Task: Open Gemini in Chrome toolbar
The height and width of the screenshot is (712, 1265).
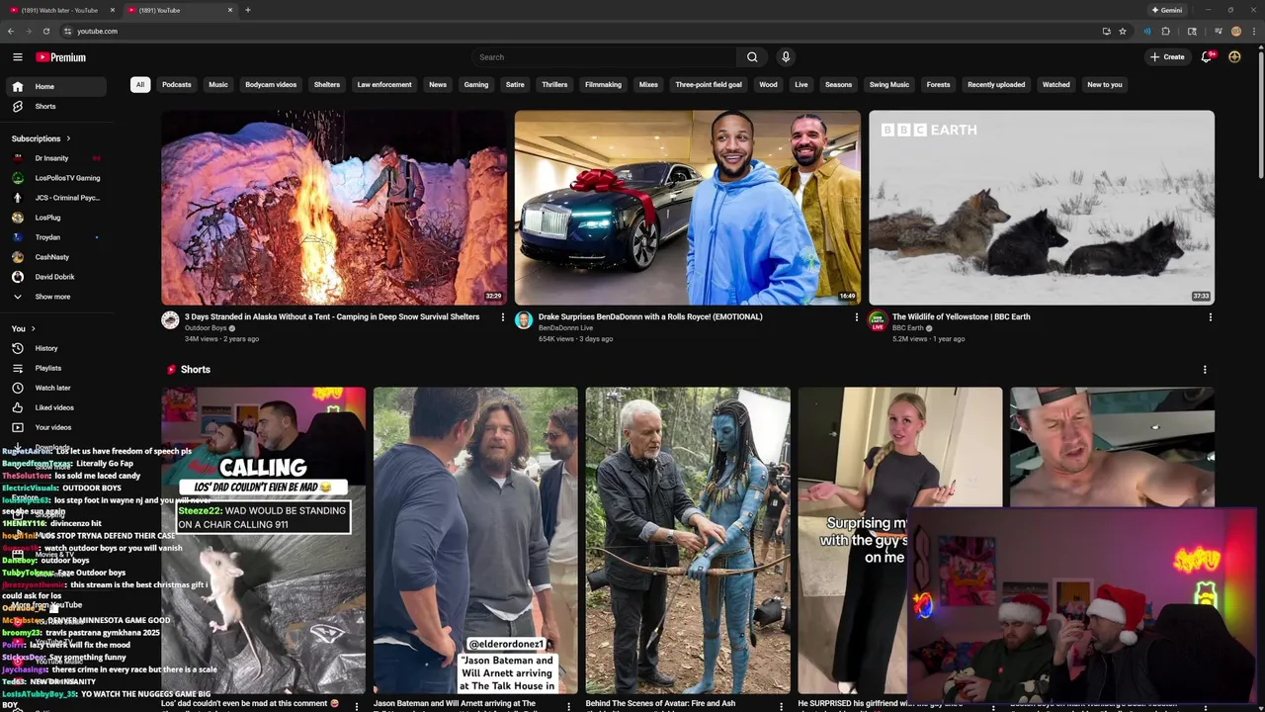Action: (x=1166, y=10)
